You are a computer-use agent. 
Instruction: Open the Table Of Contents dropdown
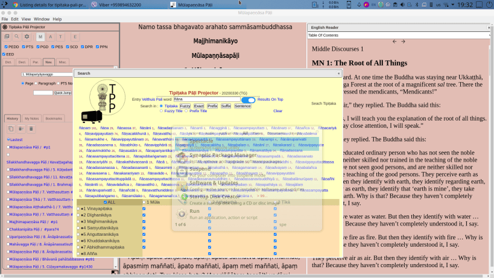(x=399, y=35)
